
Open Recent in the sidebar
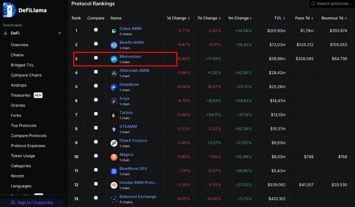click(17, 176)
